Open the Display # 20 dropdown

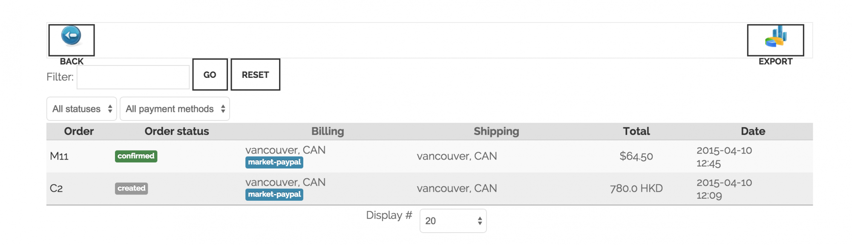[453, 221]
